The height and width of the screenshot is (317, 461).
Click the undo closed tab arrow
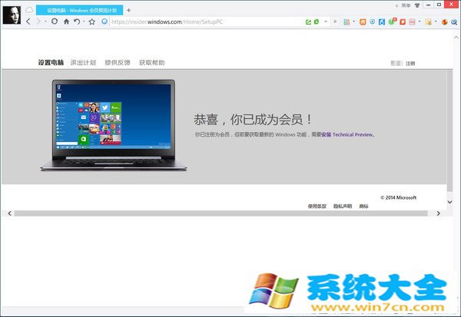point(77,21)
